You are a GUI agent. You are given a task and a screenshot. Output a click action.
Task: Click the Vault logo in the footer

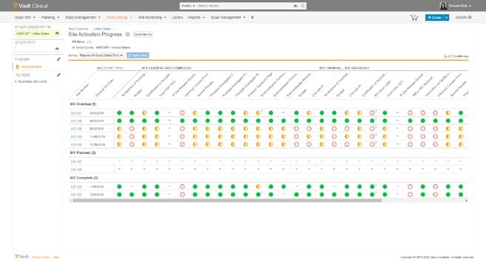pos(21,256)
